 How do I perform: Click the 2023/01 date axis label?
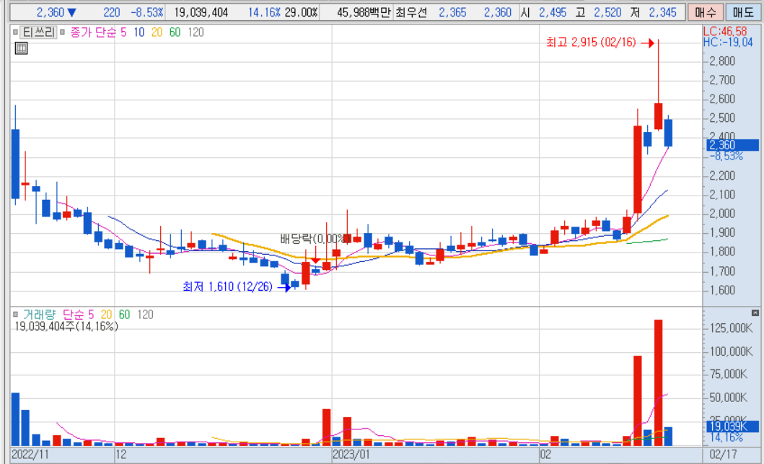coord(351,455)
